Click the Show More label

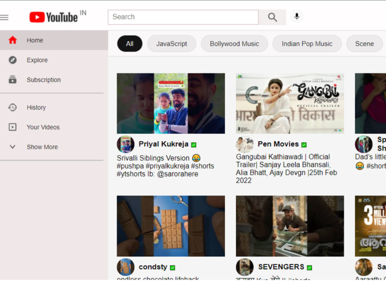[x=42, y=147]
